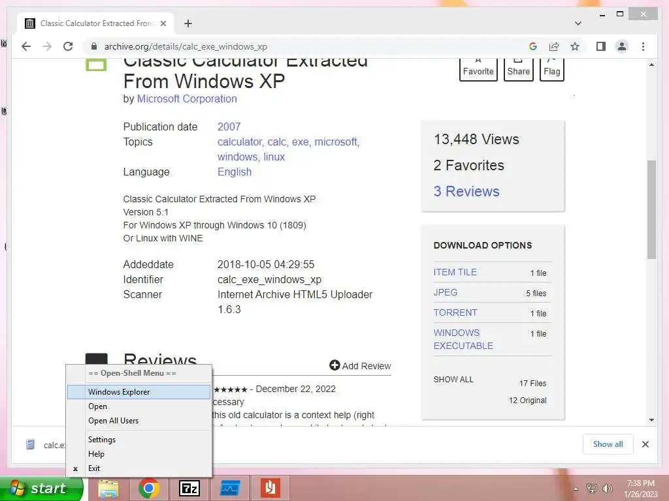
Task: Reload the page with the refresh icon
Action: click(68, 46)
